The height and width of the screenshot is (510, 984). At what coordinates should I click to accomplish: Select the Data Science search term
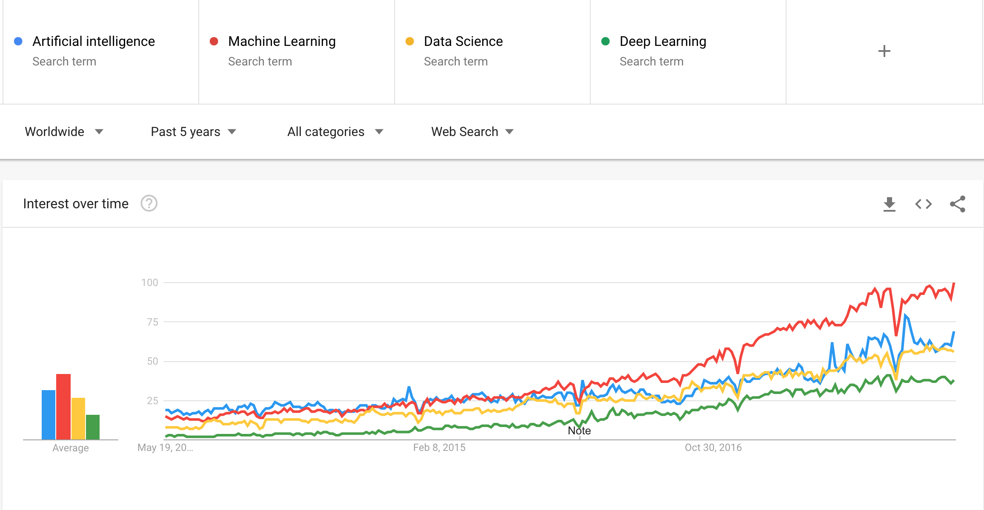[x=463, y=42]
